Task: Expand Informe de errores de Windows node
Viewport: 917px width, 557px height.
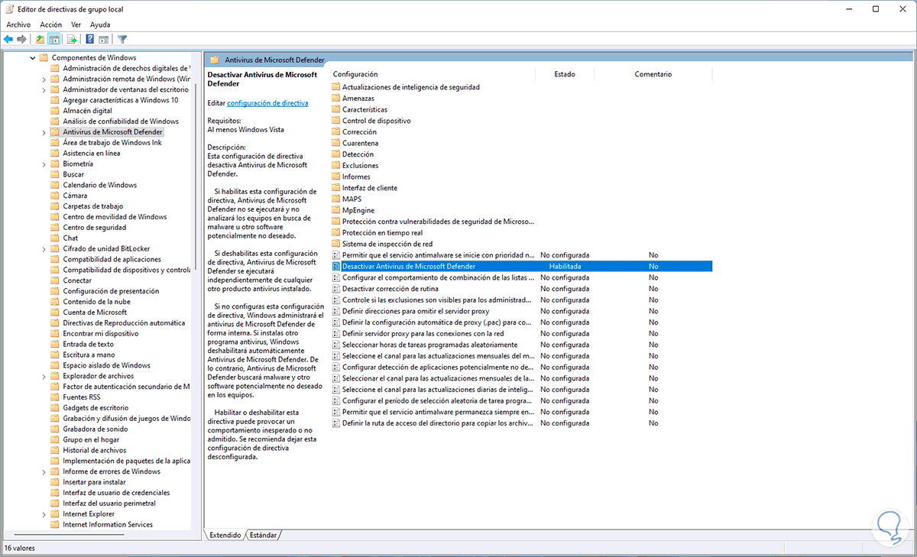Action: (44, 471)
